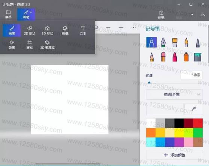Pick the indigo blue color swatch
This screenshot has height=166, width=209.
pos(170,142)
